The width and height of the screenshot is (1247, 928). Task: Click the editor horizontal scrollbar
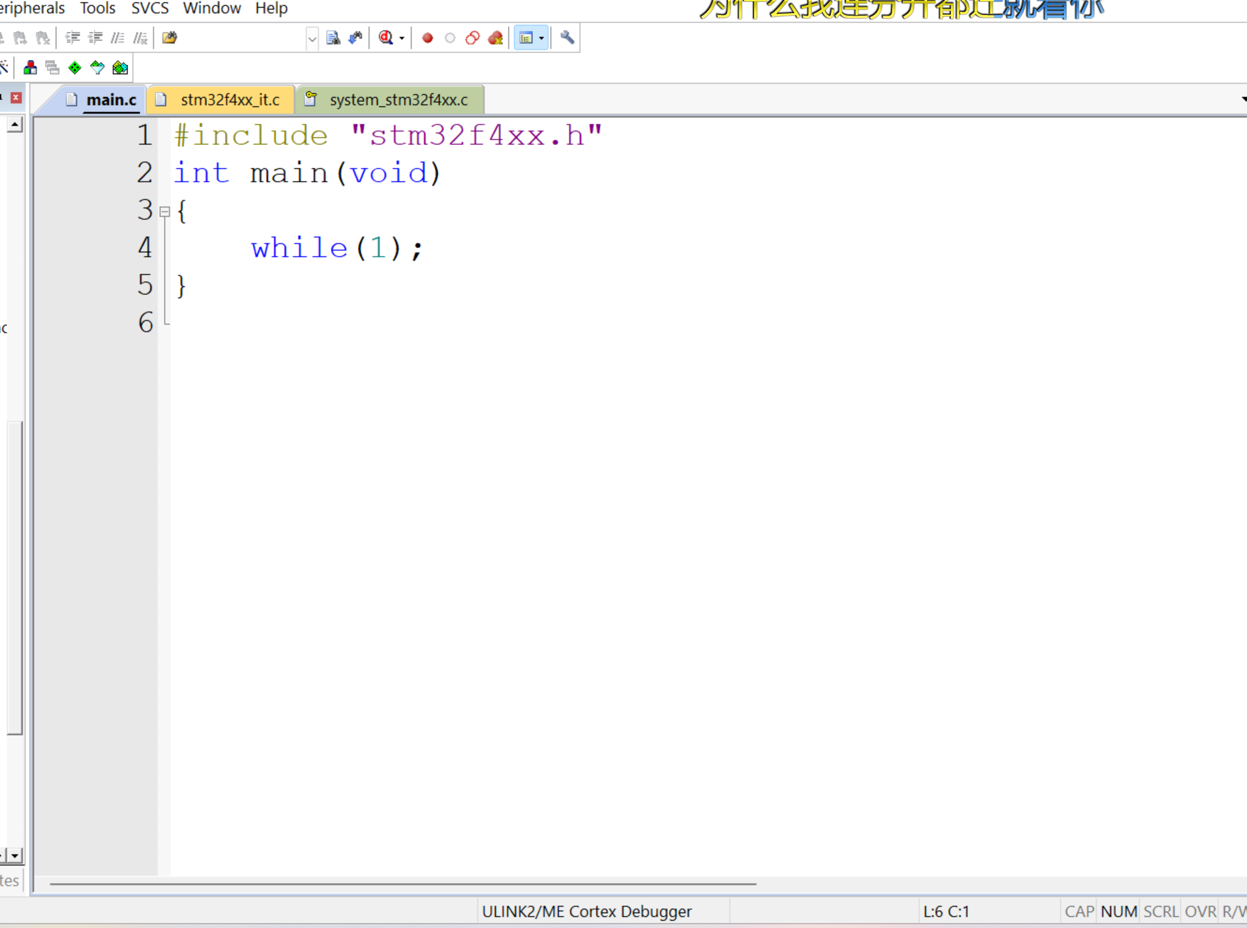pos(403,884)
